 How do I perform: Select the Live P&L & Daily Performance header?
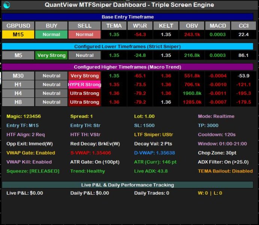pyautogui.click(x=127, y=185)
